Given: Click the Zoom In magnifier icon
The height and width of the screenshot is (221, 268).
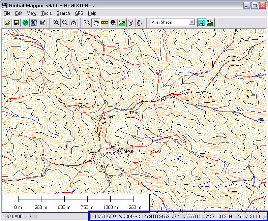Looking at the screenshot, I should [56, 23].
